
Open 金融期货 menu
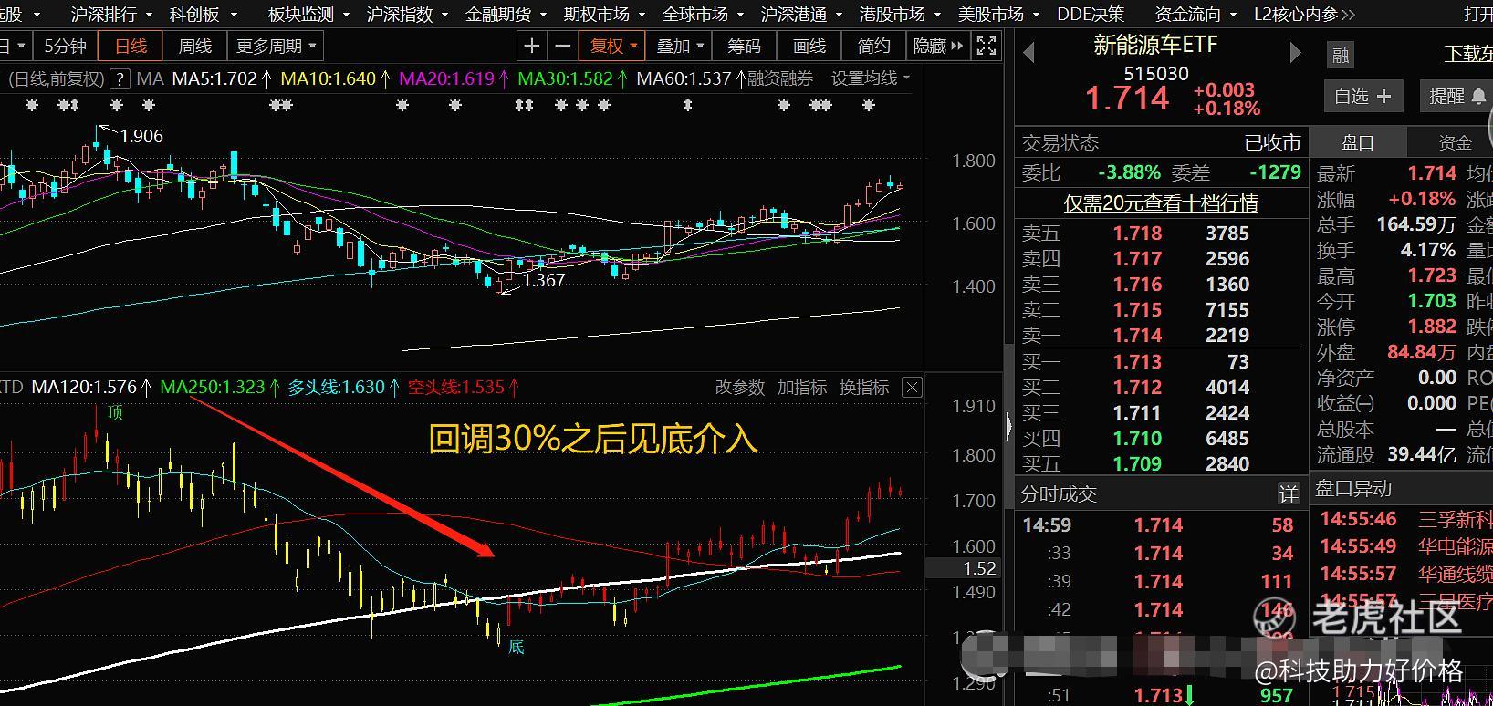click(x=506, y=14)
